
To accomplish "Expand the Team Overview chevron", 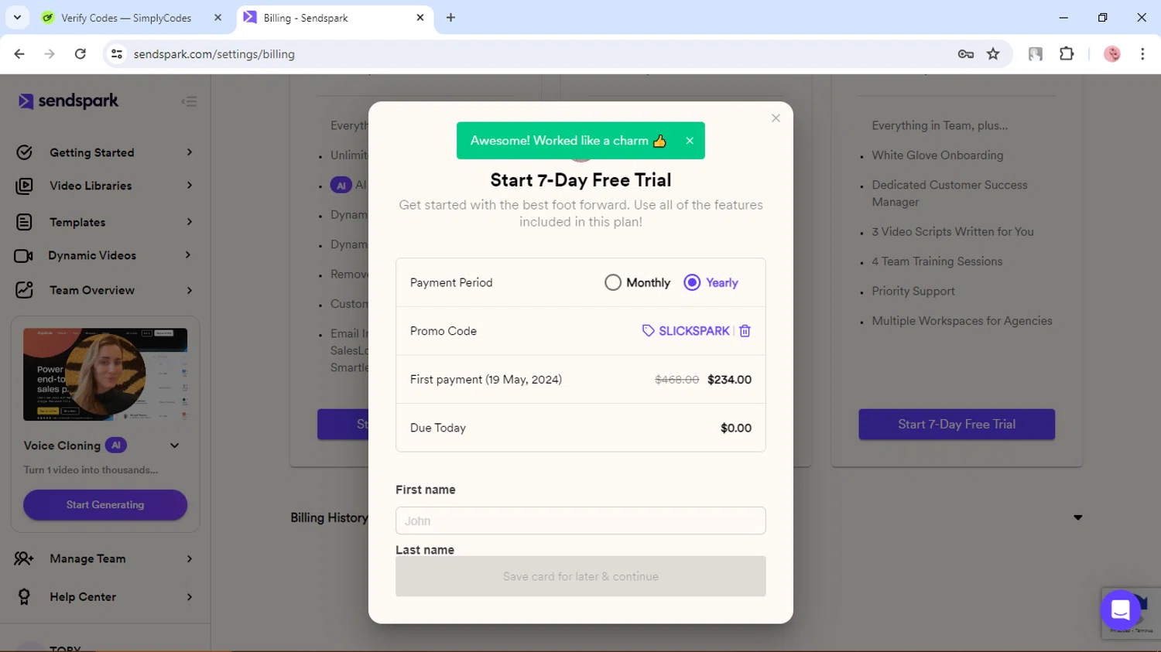I will pos(190,290).
